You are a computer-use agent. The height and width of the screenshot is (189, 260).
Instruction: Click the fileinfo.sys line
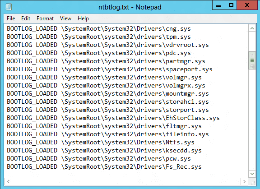tap(108, 134)
